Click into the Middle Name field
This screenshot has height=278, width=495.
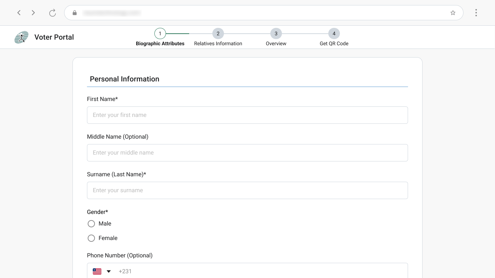tap(247, 153)
